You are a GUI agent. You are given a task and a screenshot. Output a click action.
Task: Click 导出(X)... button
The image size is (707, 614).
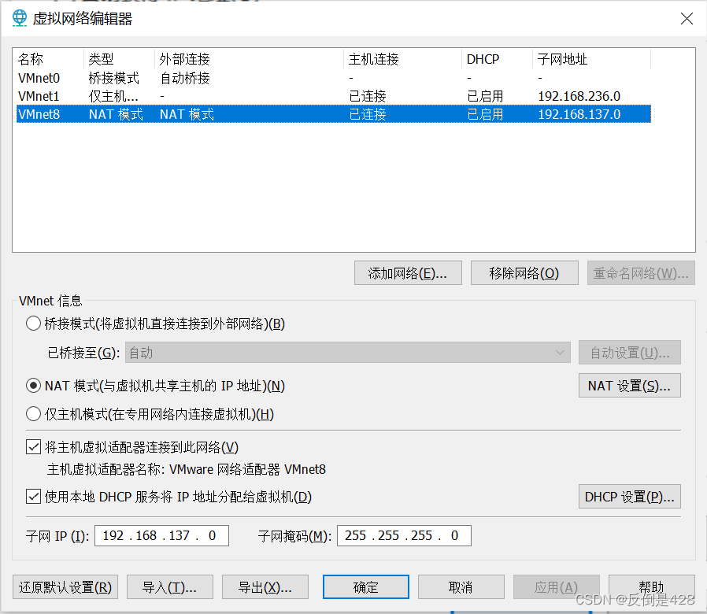[265, 587]
